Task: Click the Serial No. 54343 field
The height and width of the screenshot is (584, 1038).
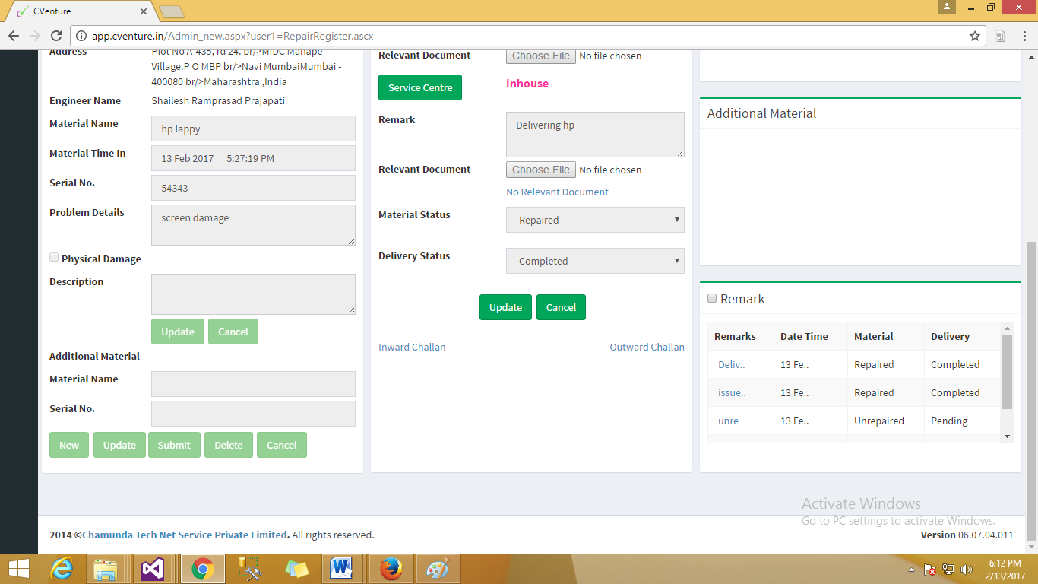Action: pos(253,188)
